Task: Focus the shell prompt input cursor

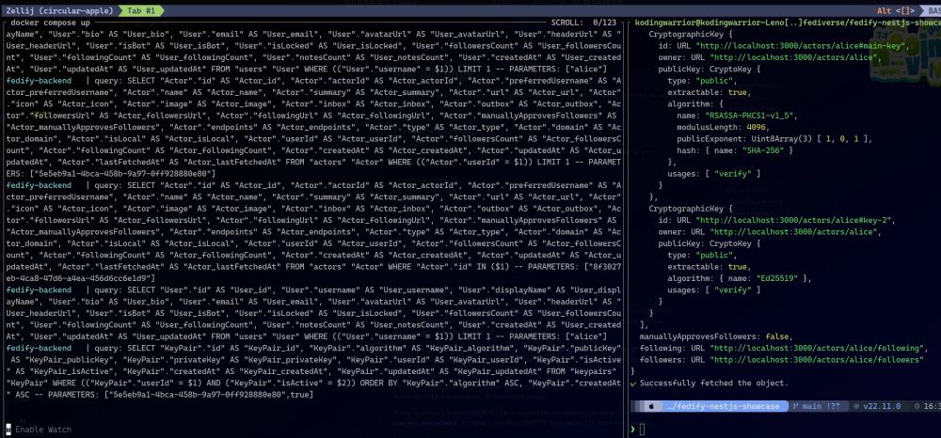Action: (642, 429)
